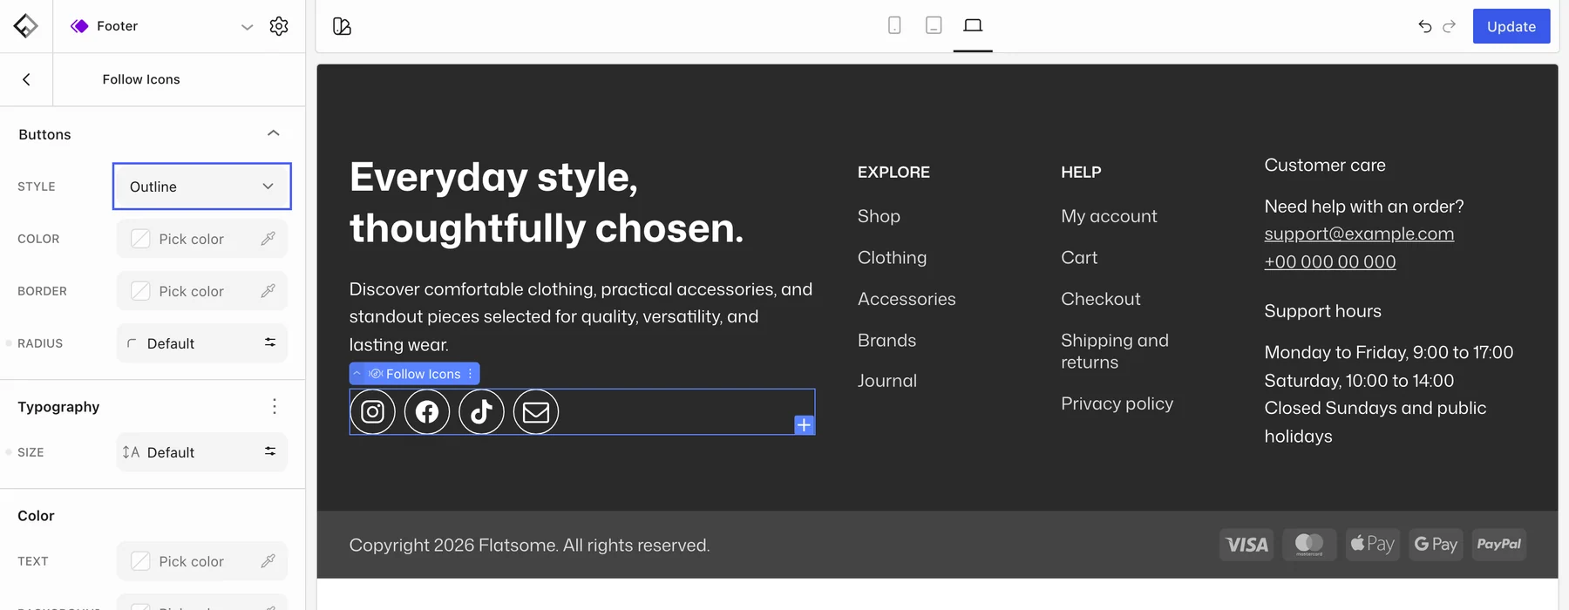Open the Checkout link
Viewport: 1569px width, 610px height.
[x=1101, y=299]
